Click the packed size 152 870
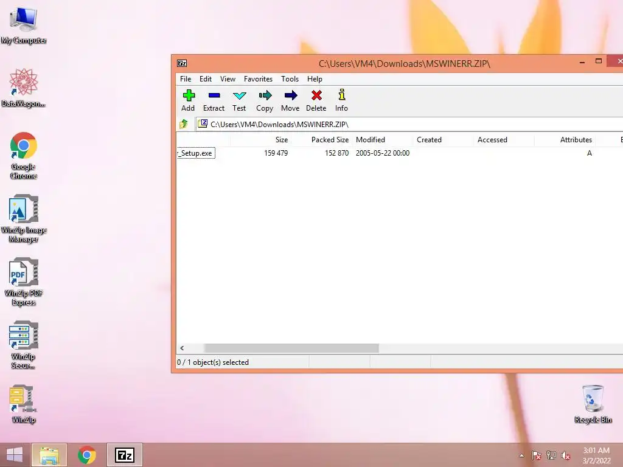Viewport: 623px width, 467px height. coord(336,153)
